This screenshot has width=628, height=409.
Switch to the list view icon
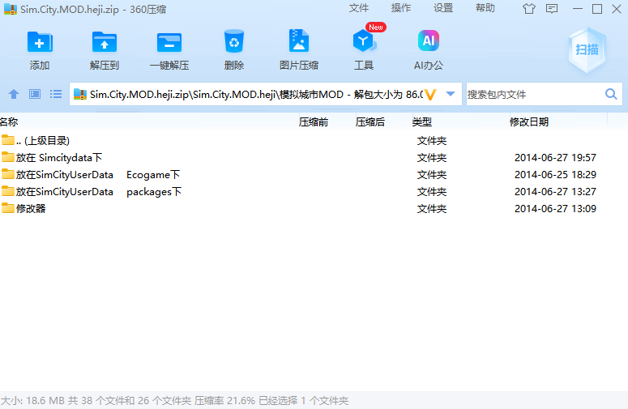point(56,94)
